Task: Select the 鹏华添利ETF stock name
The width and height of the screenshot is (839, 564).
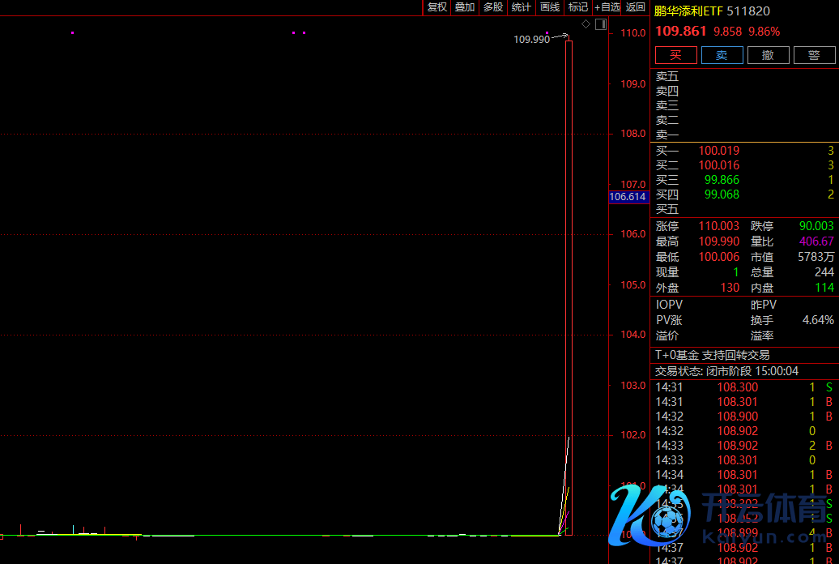Action: [688, 11]
